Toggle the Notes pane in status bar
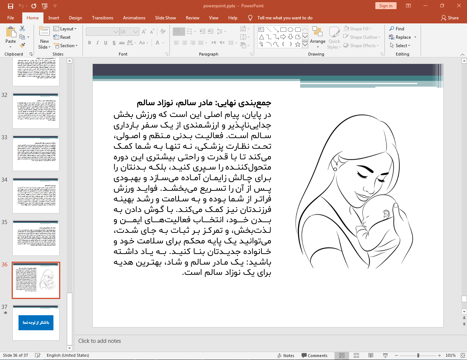 point(286,355)
